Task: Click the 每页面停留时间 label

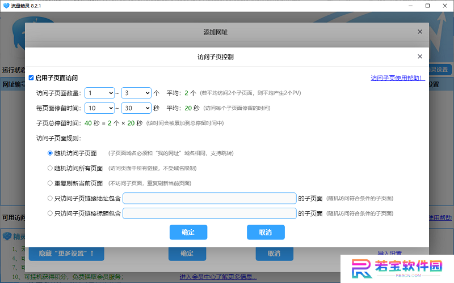Action: coord(58,108)
